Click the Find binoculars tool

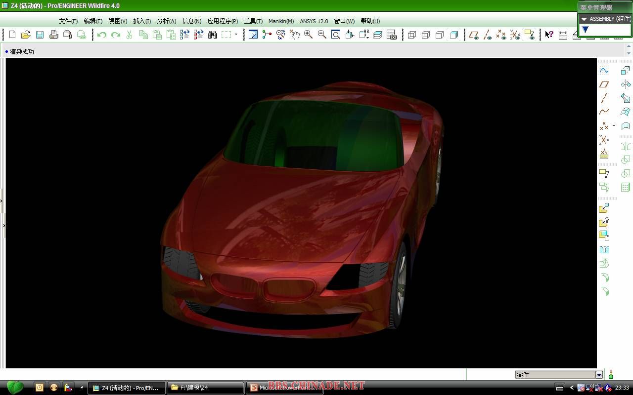pyautogui.click(x=213, y=35)
